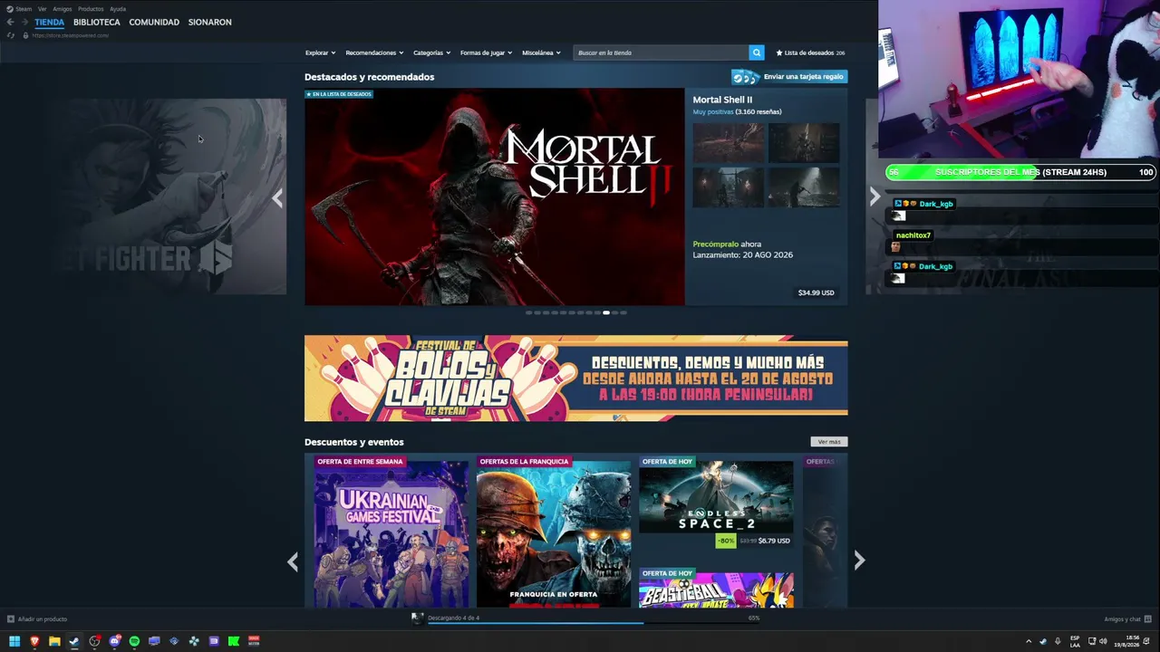
Task: Switch to the COMUNIDAD tab
Action: pyautogui.click(x=154, y=22)
